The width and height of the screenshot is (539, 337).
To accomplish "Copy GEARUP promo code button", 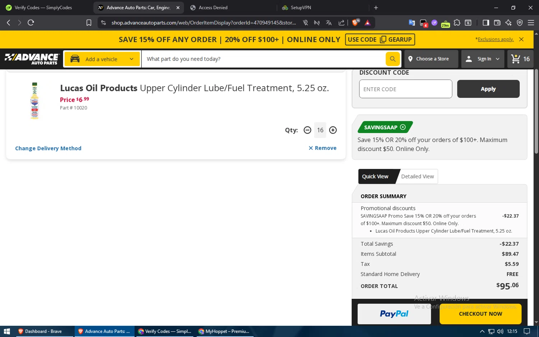I will pos(380,40).
